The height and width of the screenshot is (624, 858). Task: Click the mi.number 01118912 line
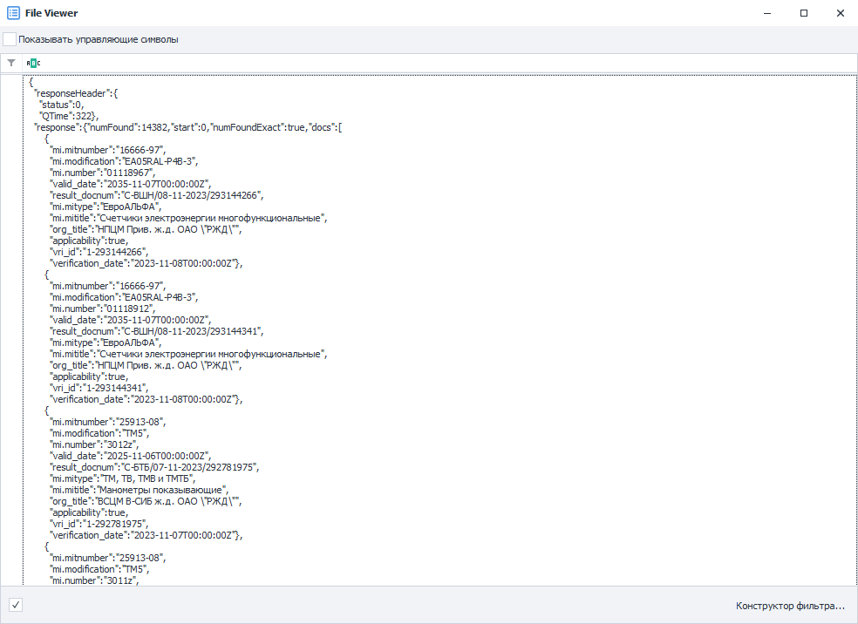coord(102,309)
